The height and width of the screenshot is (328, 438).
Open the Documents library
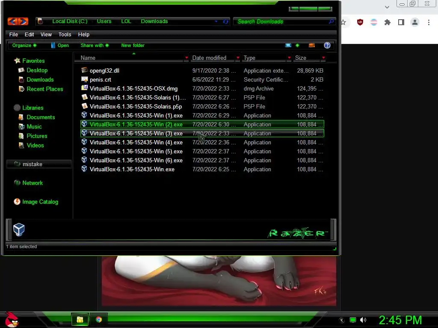point(37,117)
